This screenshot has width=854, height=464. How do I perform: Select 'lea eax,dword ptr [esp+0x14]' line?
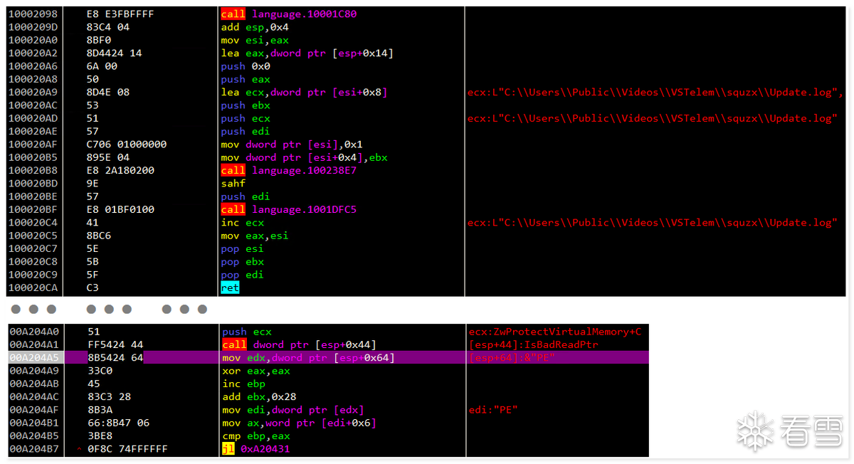coord(307,53)
